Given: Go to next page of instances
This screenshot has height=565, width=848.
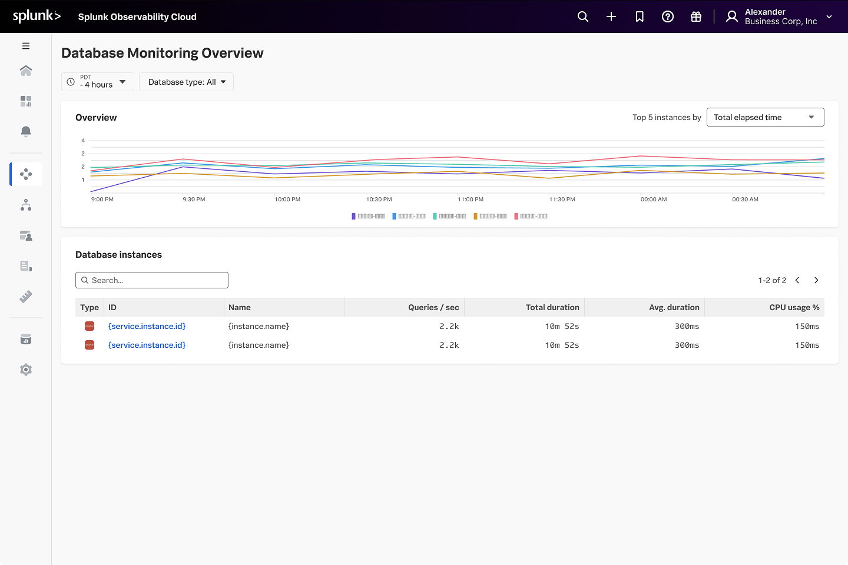Looking at the screenshot, I should (816, 280).
